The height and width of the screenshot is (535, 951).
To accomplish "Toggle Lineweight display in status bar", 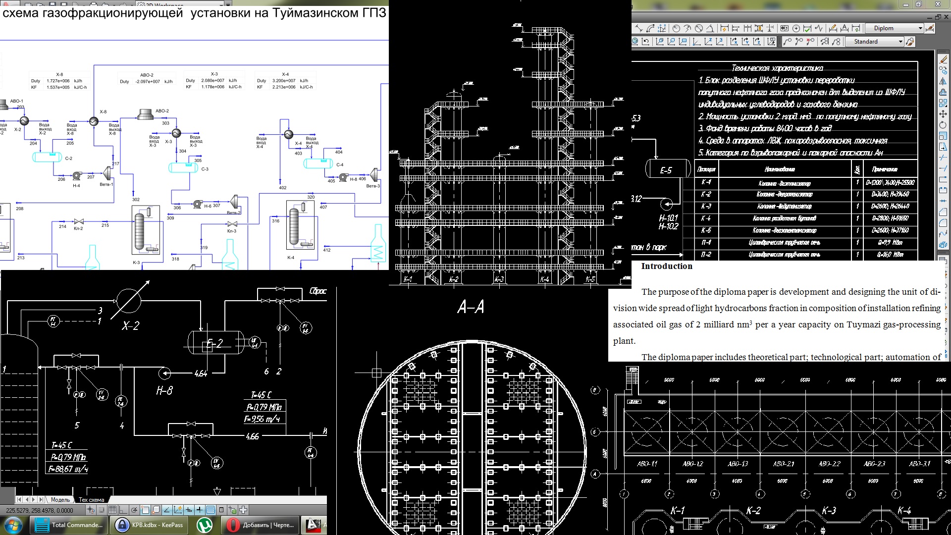I will pos(200,510).
